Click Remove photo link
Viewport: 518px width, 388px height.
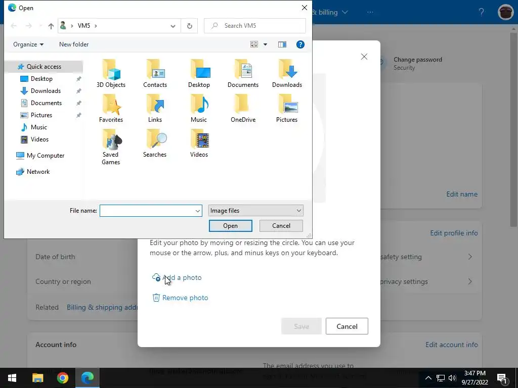pyautogui.click(x=180, y=298)
